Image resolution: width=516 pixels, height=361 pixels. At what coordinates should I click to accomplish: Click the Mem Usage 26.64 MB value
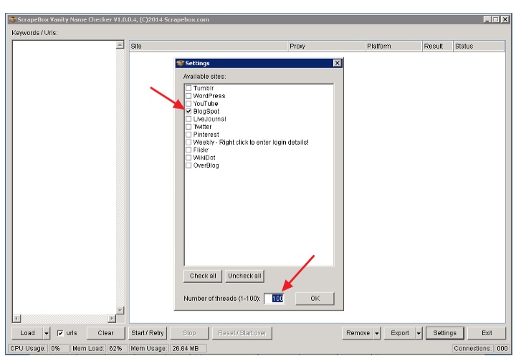[x=188, y=349]
